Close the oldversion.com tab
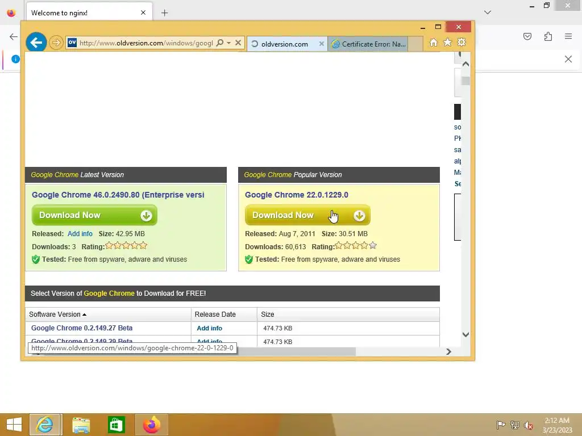Image resolution: width=582 pixels, height=436 pixels. coord(322,44)
